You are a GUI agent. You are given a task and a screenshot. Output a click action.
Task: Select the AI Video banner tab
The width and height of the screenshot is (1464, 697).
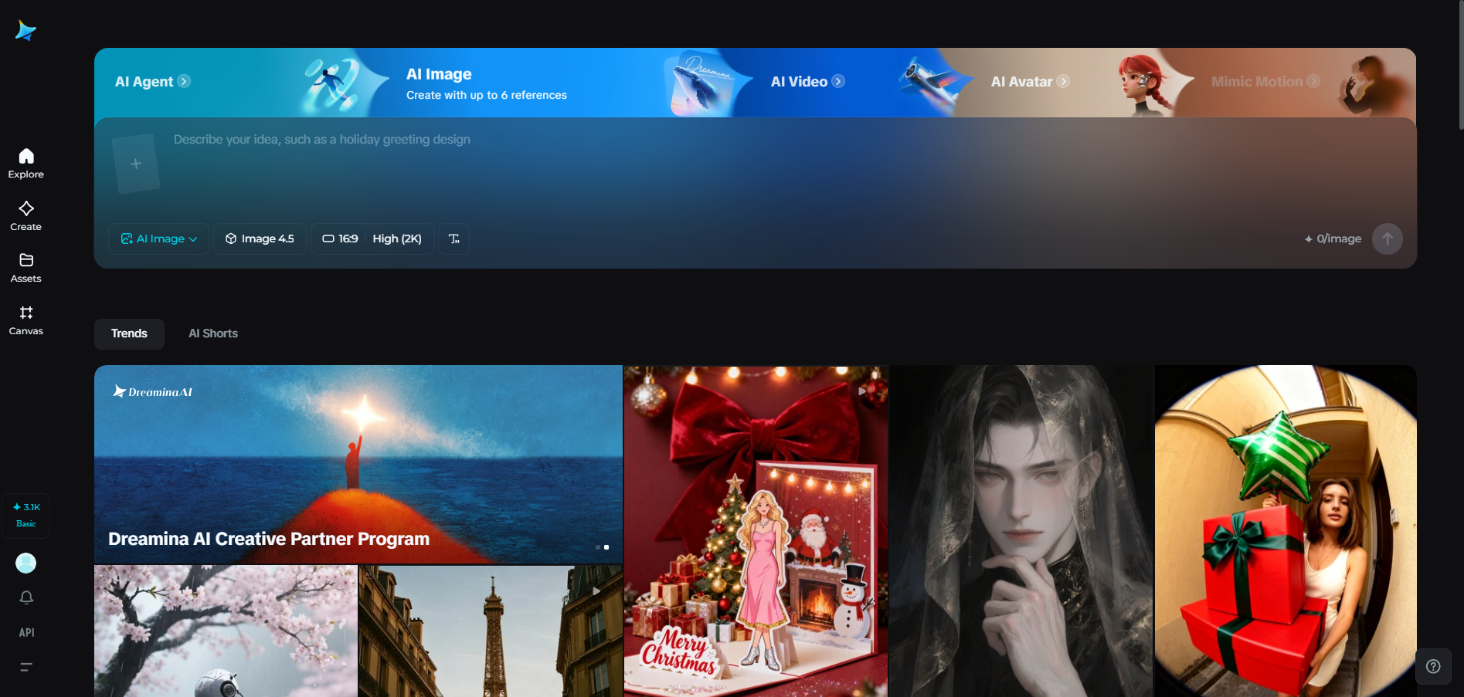(x=807, y=81)
